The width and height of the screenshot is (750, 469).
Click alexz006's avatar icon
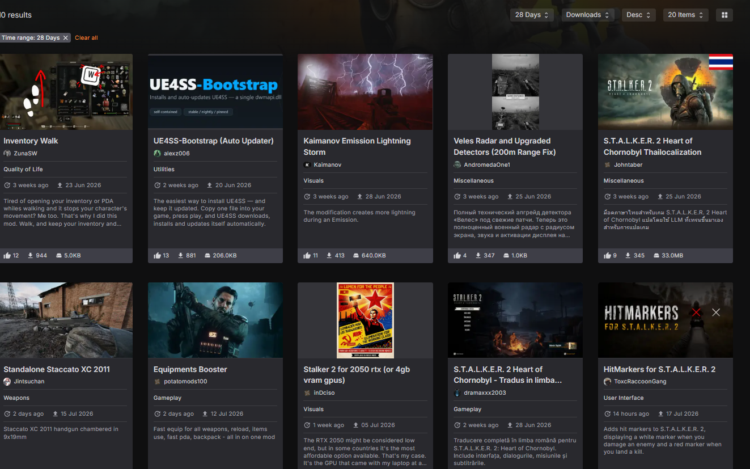pyautogui.click(x=158, y=154)
